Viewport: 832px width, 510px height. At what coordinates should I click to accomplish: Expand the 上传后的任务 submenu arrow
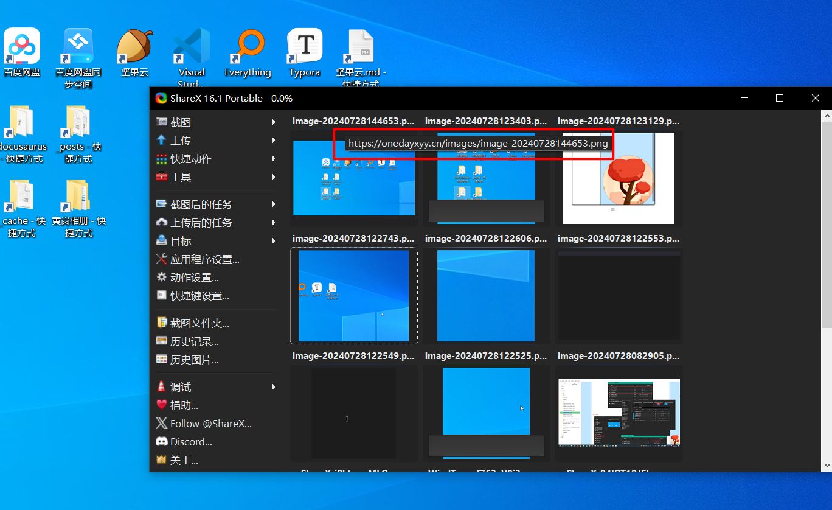(274, 223)
